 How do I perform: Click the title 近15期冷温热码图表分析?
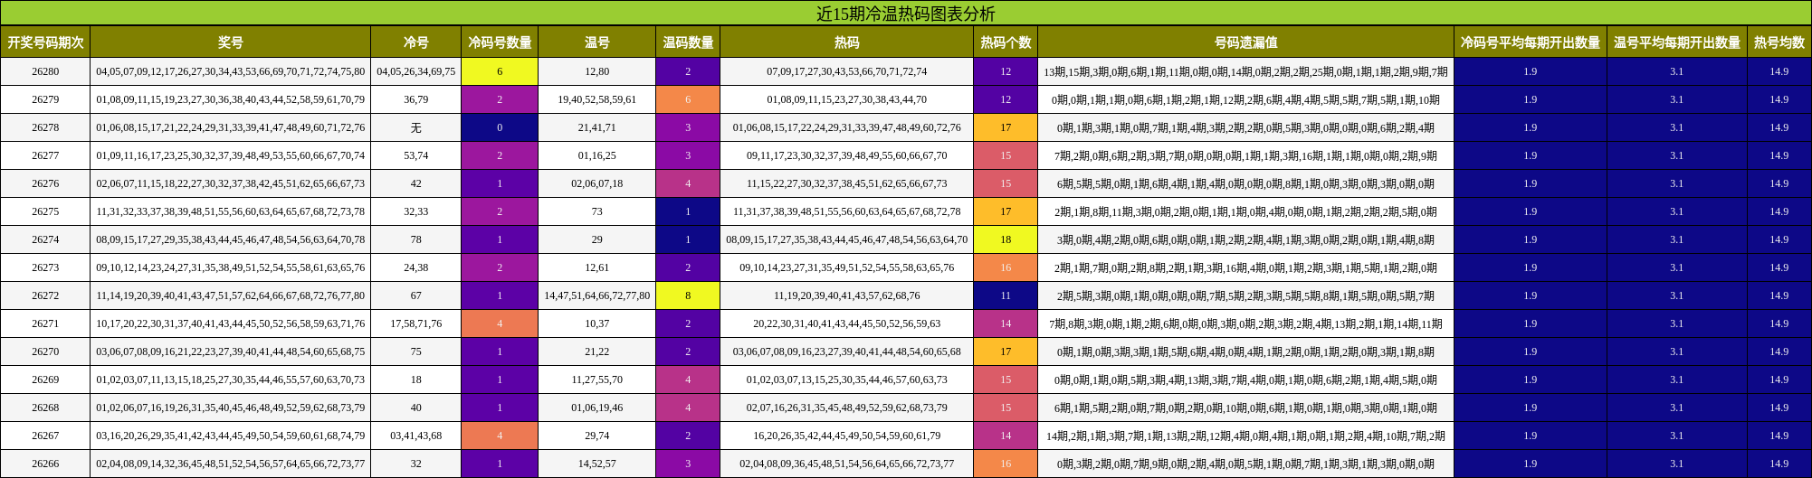tap(905, 14)
